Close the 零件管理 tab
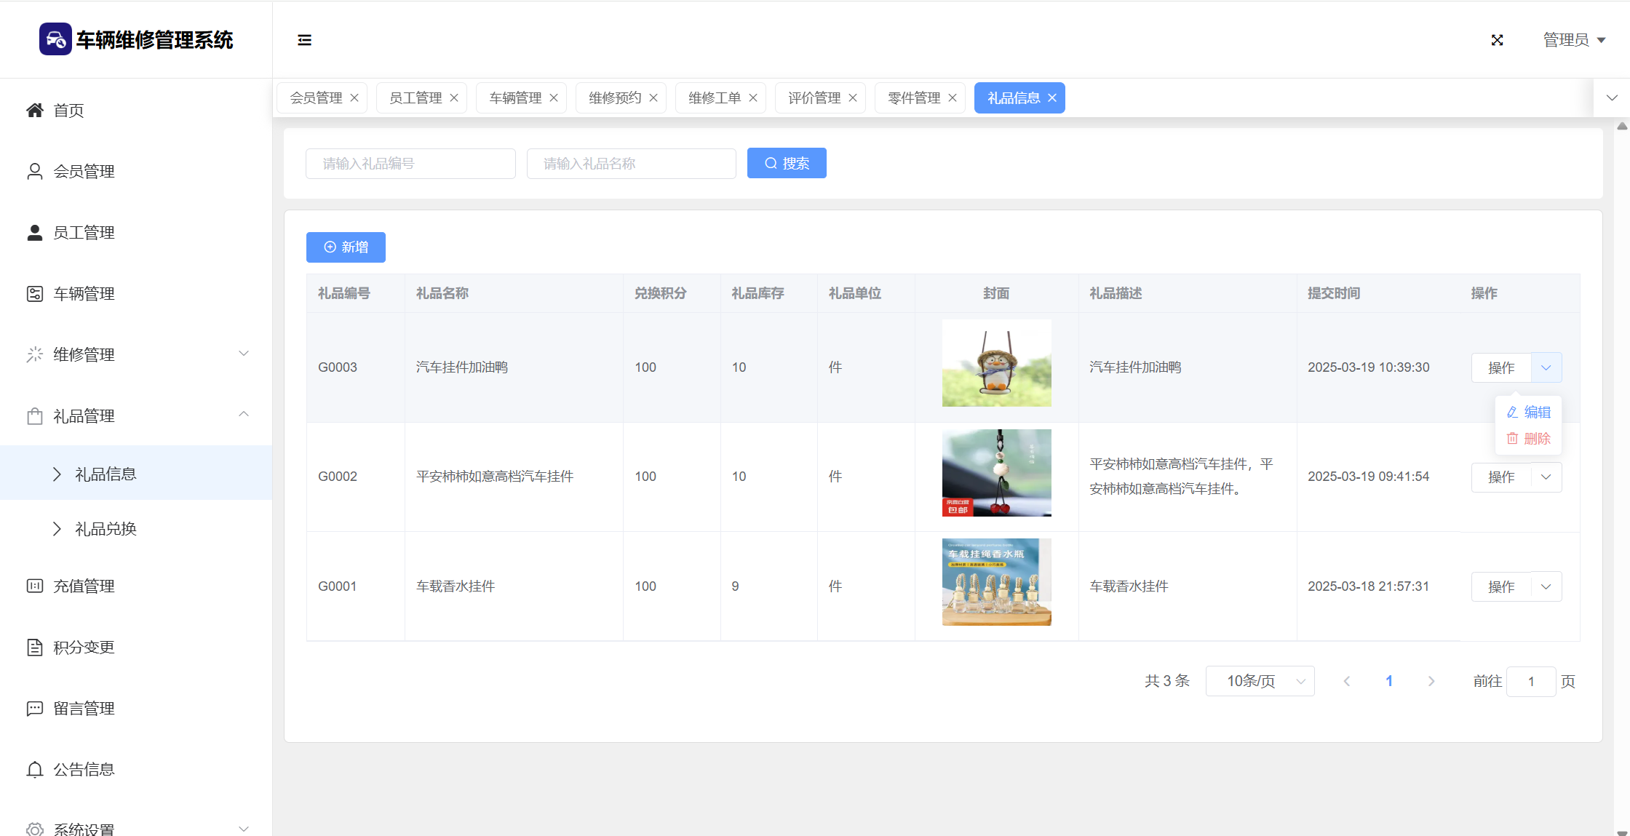This screenshot has height=836, width=1630. coord(952,98)
